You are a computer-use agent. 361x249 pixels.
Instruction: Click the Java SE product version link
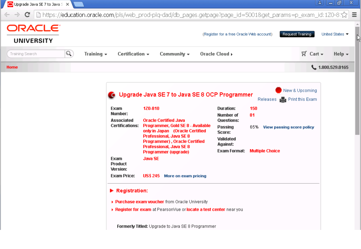coord(151,159)
